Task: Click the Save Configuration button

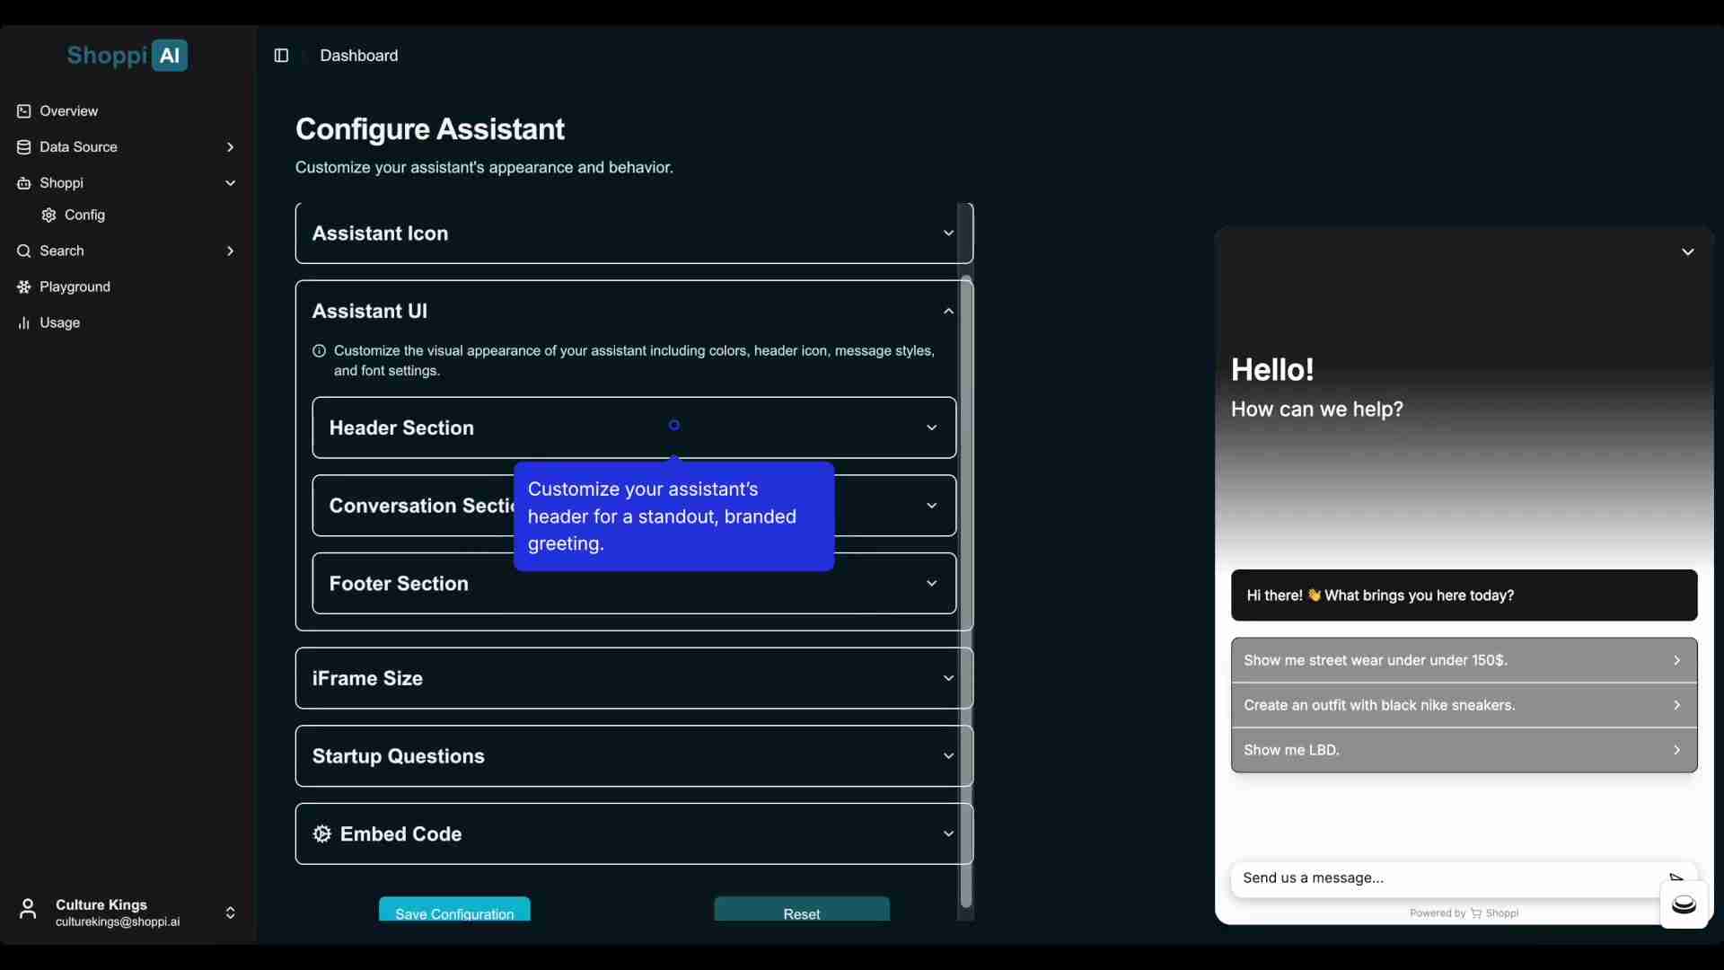Action: [454, 911]
